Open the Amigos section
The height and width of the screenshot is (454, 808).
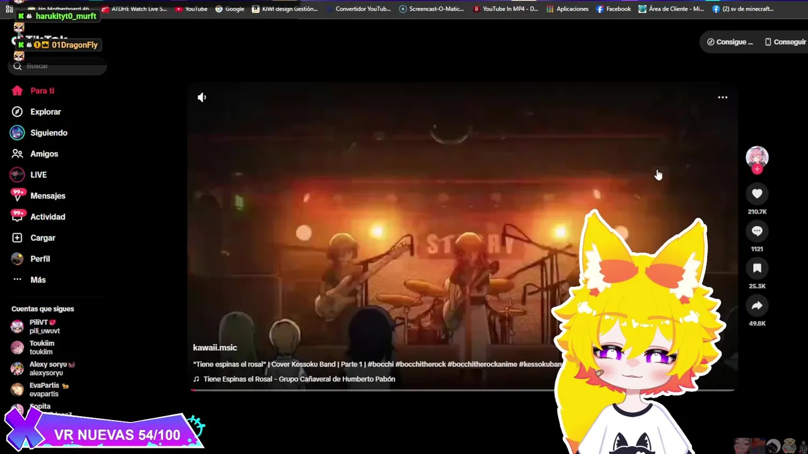pyautogui.click(x=35, y=154)
